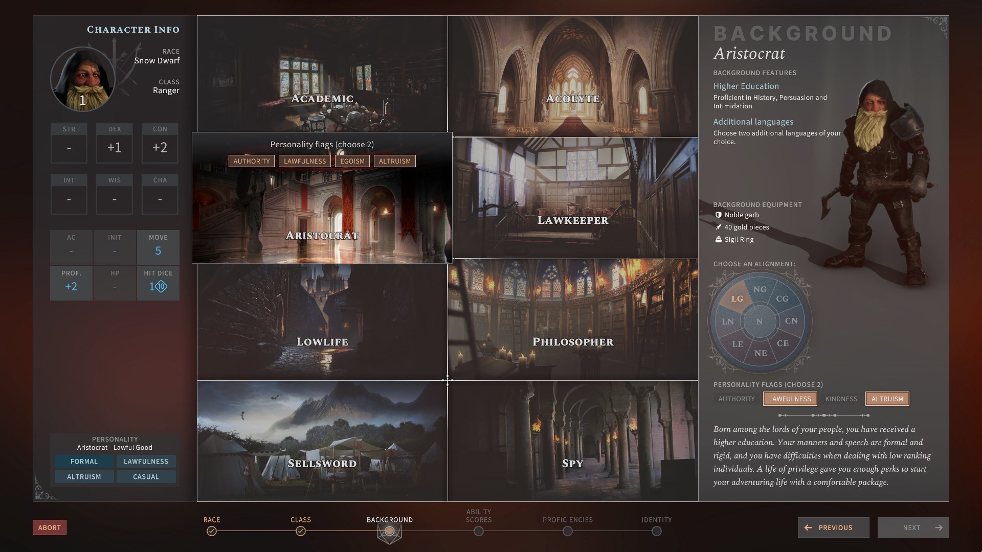Screen dimensions: 982x552
Task: Click ABORT to cancel character creation
Action: [x=49, y=528]
